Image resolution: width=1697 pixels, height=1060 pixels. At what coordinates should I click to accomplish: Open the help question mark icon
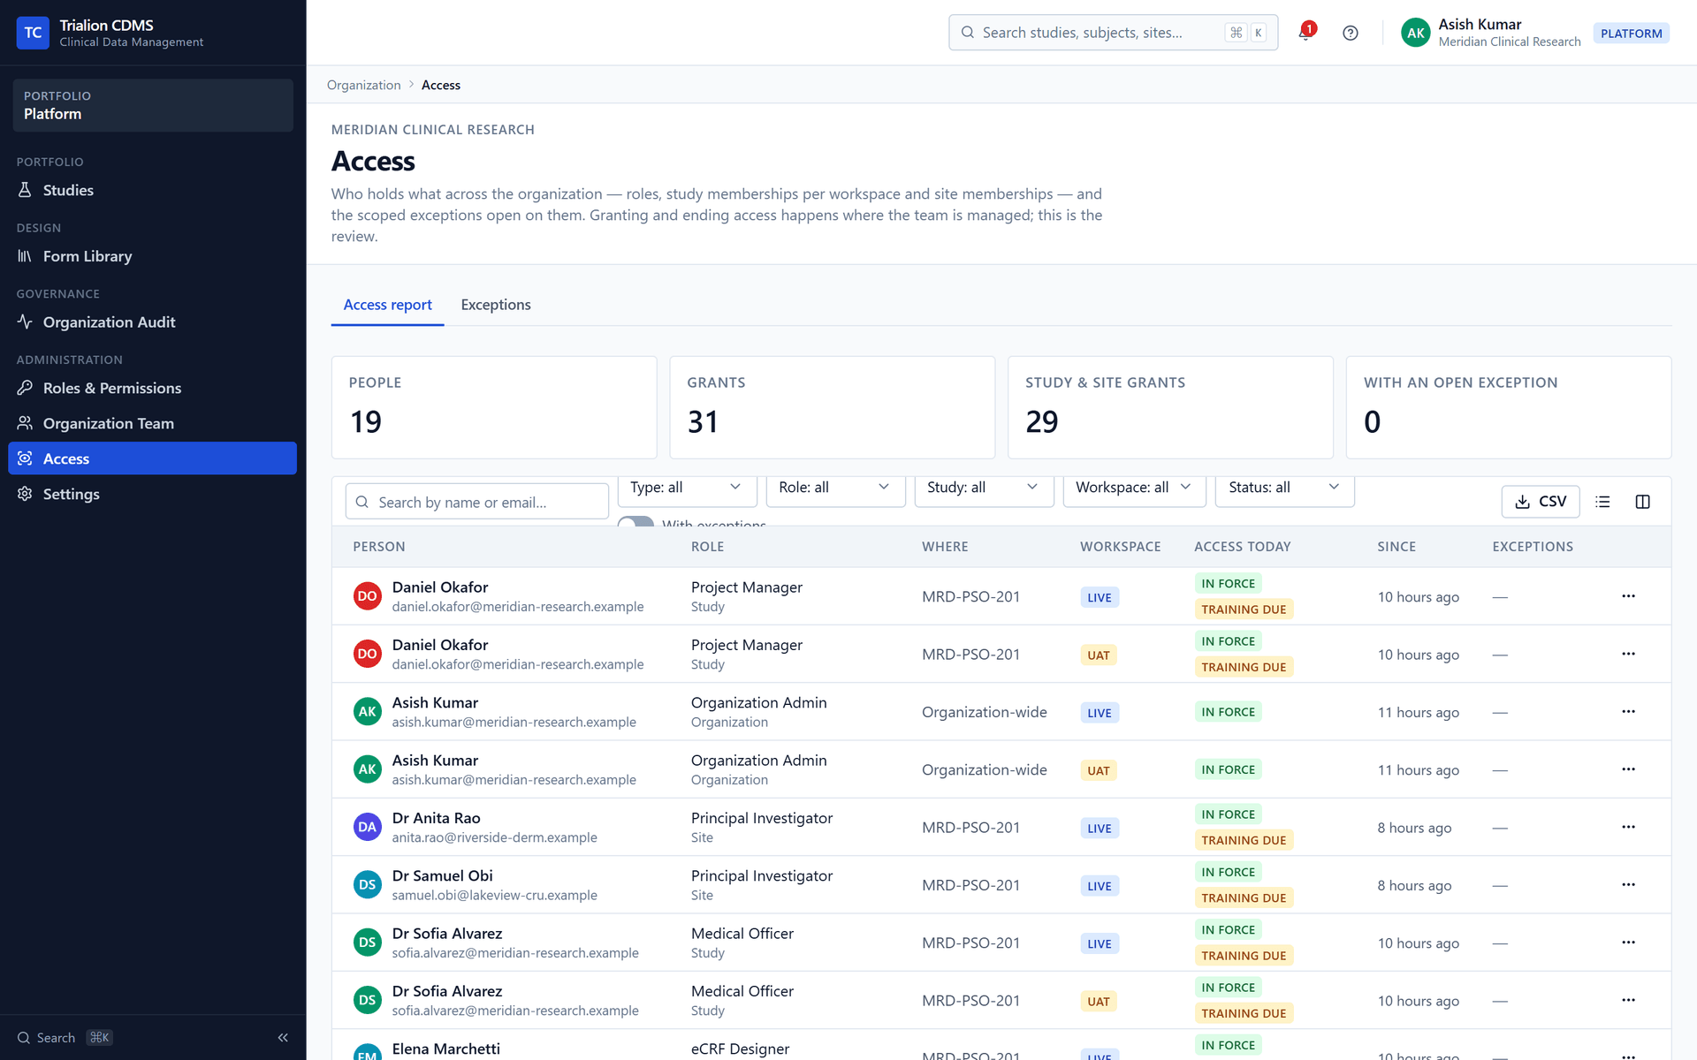click(x=1350, y=33)
